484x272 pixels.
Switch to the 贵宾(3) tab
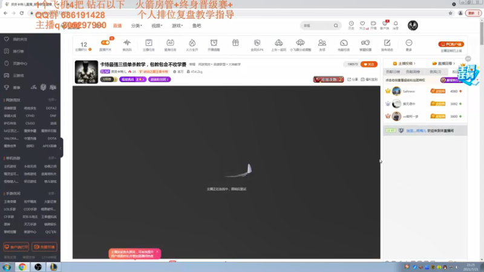[x=435, y=72]
